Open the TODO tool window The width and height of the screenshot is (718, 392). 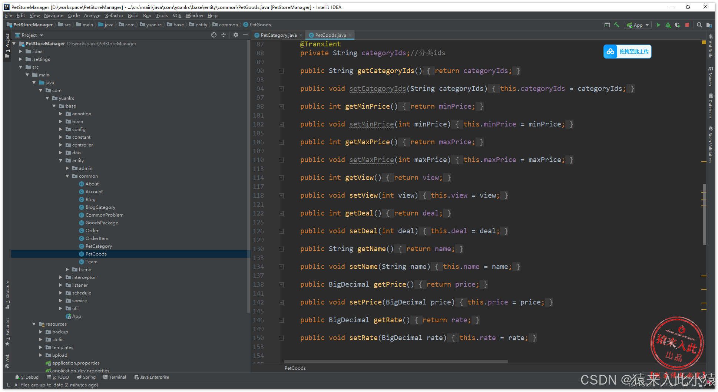[x=58, y=377]
